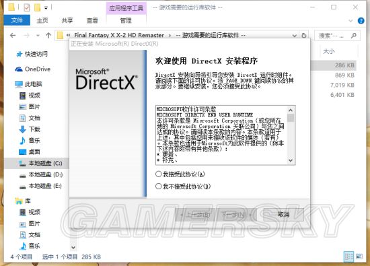Click the refresh icon beside address bar
This screenshot has width=370, height=266.
coord(304,36)
